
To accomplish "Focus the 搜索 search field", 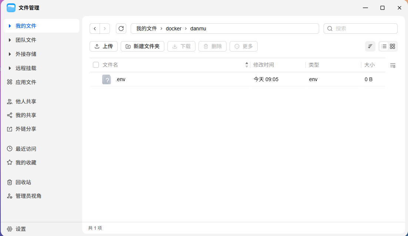I will 360,29.
